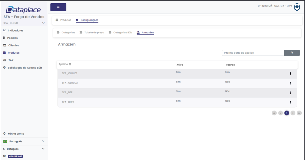
Task: Click the Informe parte do apelido search field
Action: coord(253,53)
